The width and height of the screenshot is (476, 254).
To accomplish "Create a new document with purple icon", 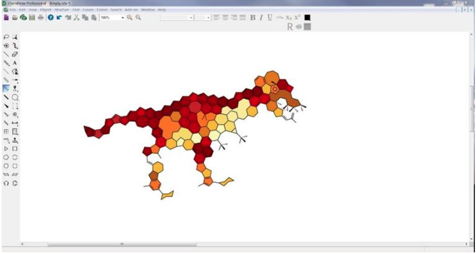I will (6, 17).
